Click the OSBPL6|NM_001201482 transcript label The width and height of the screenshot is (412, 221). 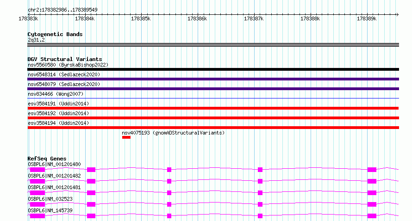(x=54, y=176)
